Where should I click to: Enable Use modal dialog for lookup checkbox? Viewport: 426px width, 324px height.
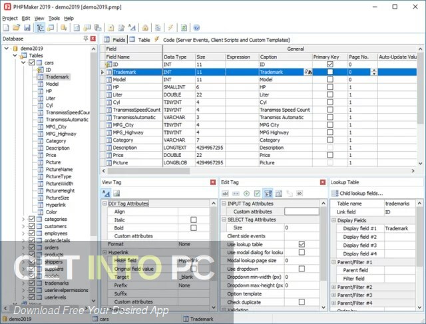(x=302, y=252)
